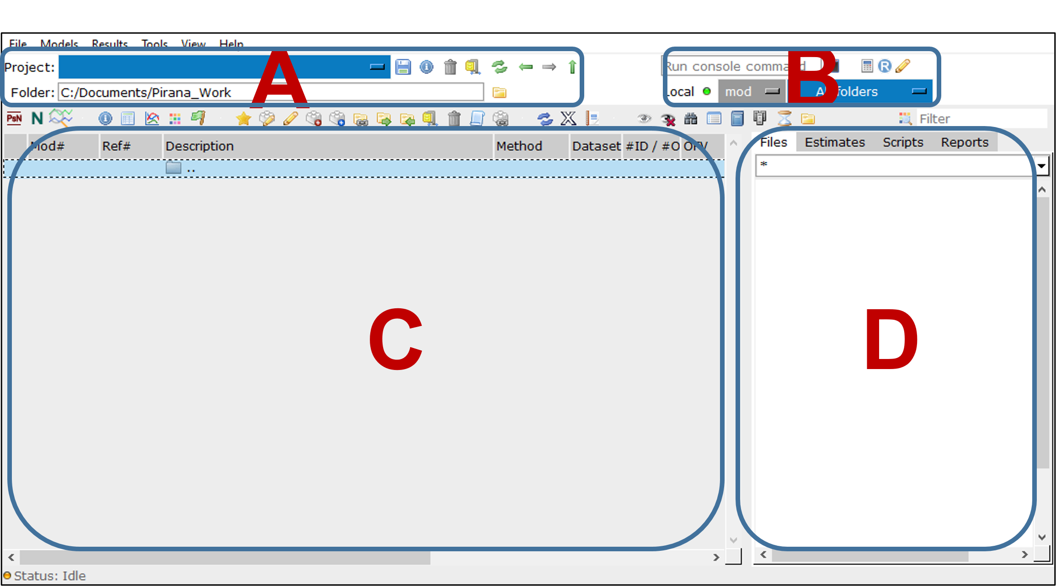Click the brick with pencil edit-model icon
Viewport: 1056px width, 586px height.
[x=267, y=119]
